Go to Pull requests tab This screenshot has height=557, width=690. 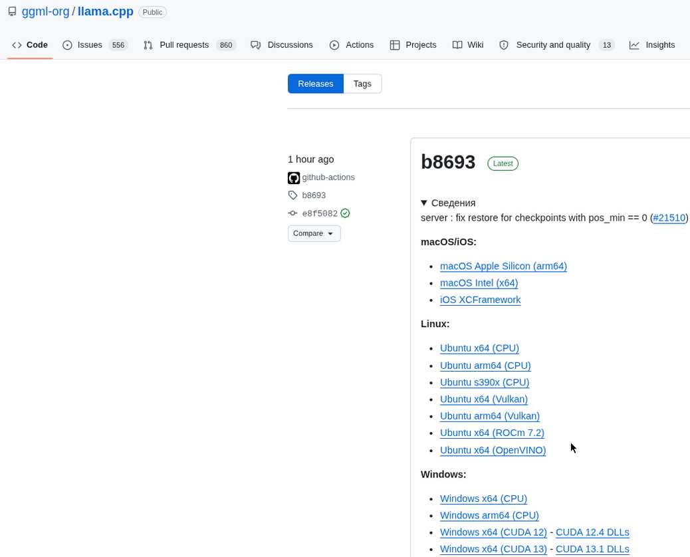(189, 45)
